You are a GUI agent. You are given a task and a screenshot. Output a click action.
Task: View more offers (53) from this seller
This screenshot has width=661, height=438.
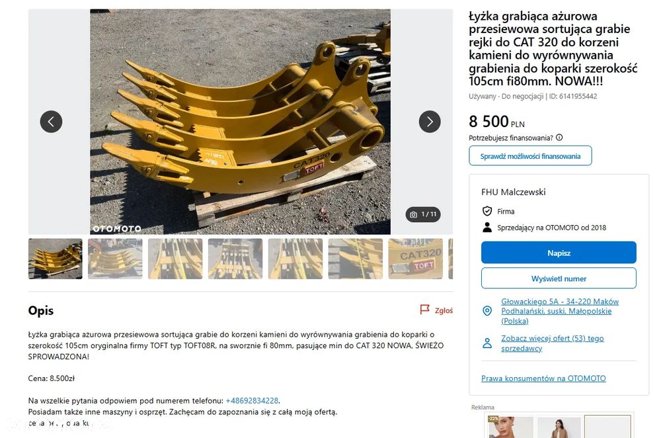click(x=552, y=343)
